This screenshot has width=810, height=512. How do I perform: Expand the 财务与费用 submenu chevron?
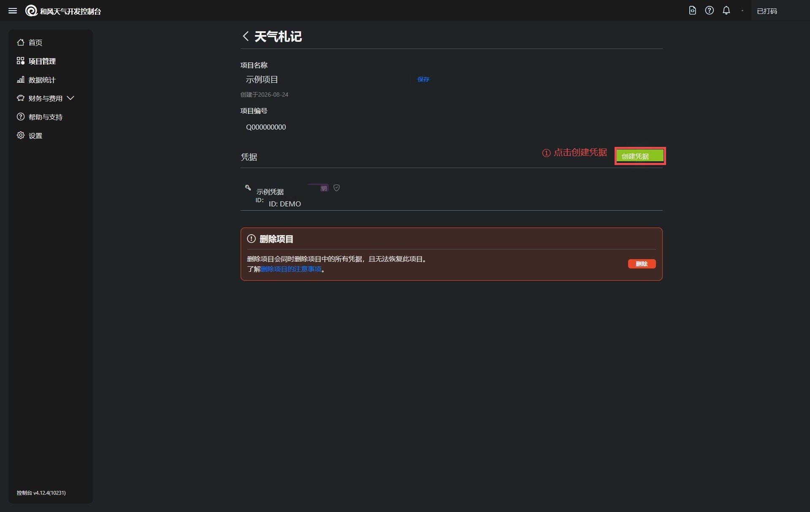[x=70, y=98]
